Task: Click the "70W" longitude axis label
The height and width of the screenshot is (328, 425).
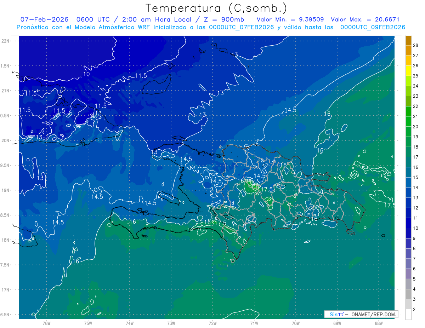Action: (295, 323)
